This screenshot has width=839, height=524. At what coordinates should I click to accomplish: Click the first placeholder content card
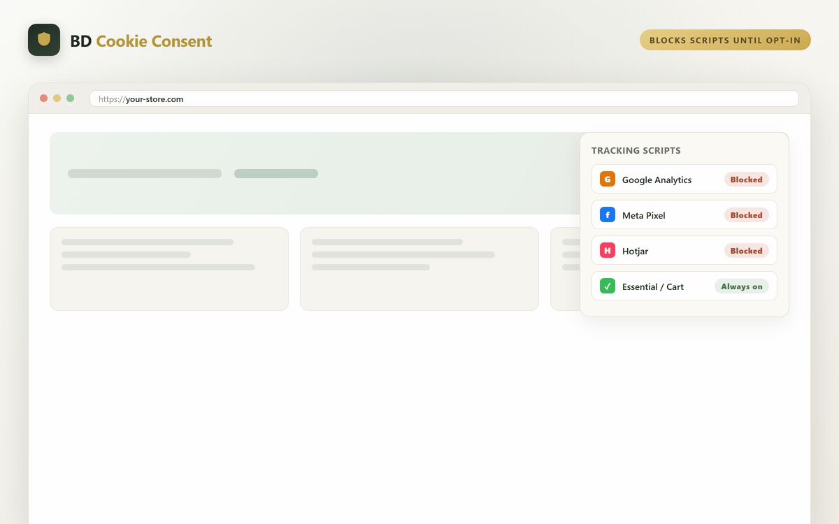[169, 269]
